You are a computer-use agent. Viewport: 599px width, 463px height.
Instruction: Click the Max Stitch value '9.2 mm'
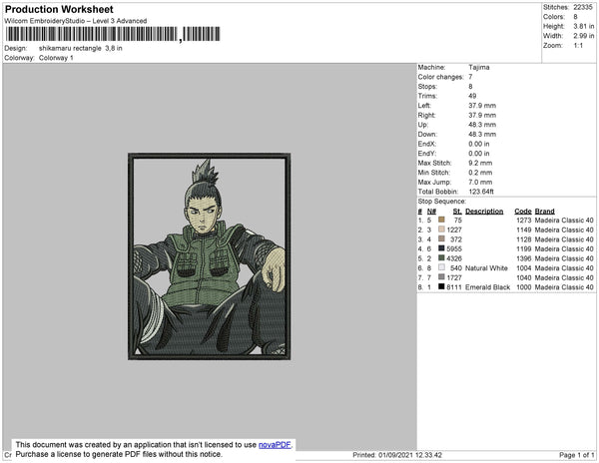(480, 163)
